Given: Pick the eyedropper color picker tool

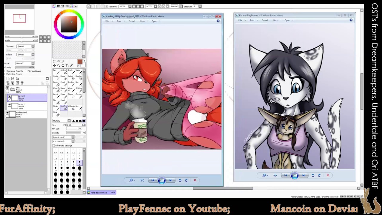Looking at the screenshot, I should pos(71,65).
